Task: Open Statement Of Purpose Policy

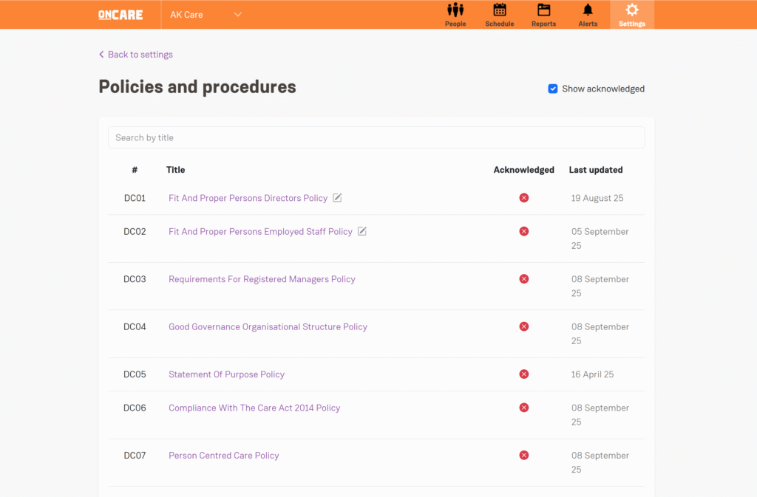Action: (x=226, y=374)
